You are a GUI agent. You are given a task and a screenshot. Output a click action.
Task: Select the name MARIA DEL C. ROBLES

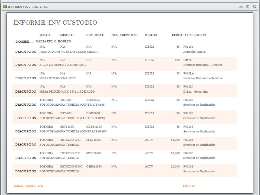(x=53, y=41)
